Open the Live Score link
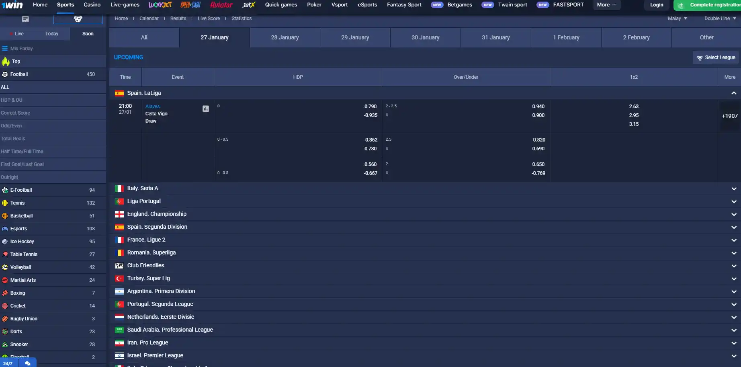This screenshot has height=367, width=741. [209, 18]
